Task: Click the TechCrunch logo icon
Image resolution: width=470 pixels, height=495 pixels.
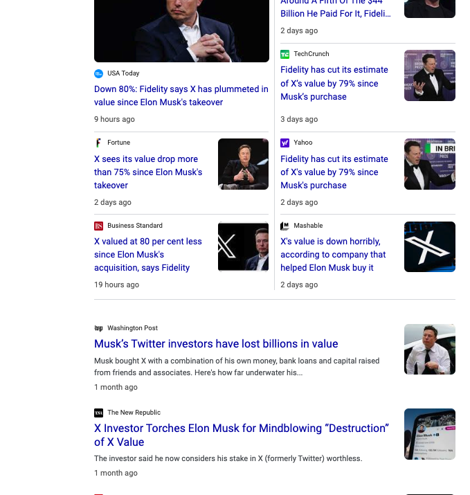Action: [284, 54]
